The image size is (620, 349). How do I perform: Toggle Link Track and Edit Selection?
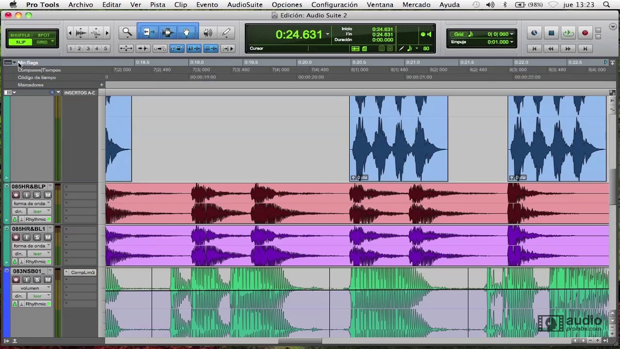[211, 48]
